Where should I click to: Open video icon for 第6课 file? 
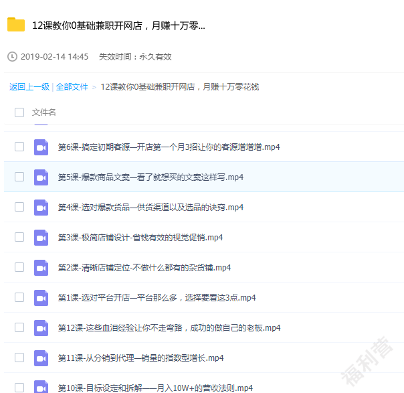point(41,147)
